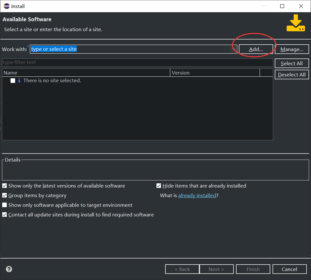
Task: Click the help question mark icon
Action: [x=9, y=269]
